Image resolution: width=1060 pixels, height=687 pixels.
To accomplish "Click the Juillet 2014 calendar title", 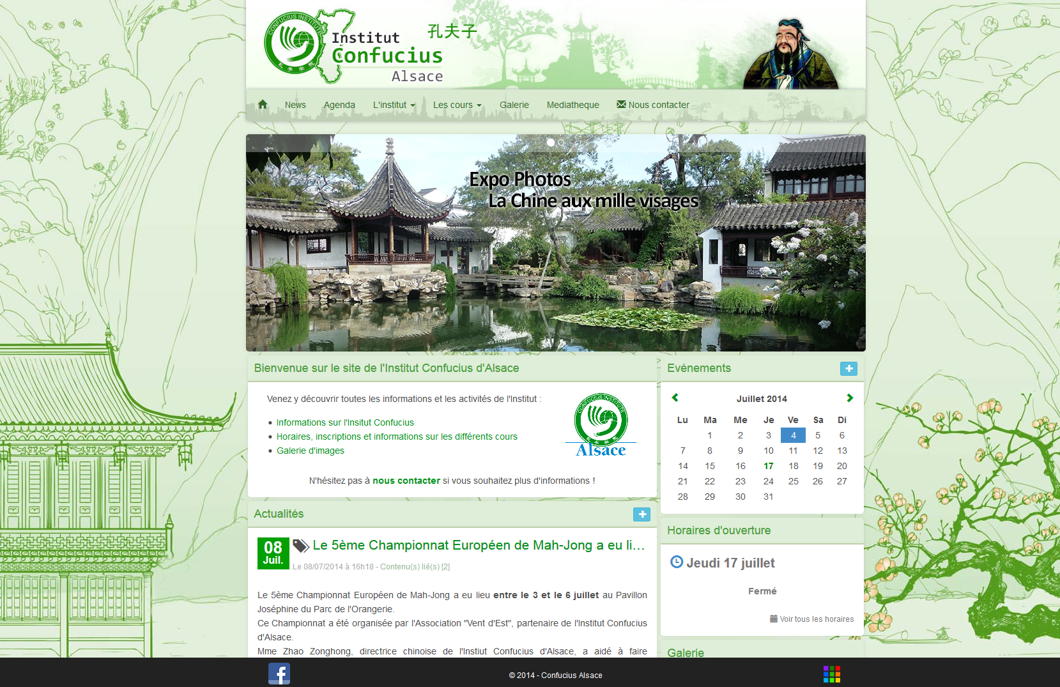I will point(762,399).
